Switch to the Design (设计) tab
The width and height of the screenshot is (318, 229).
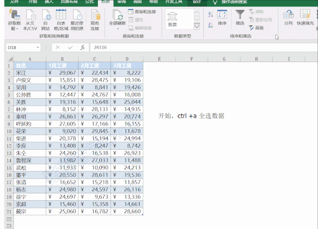tap(197, 2)
